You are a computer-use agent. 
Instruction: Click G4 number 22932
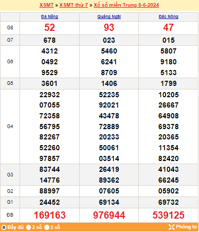tap(49, 95)
